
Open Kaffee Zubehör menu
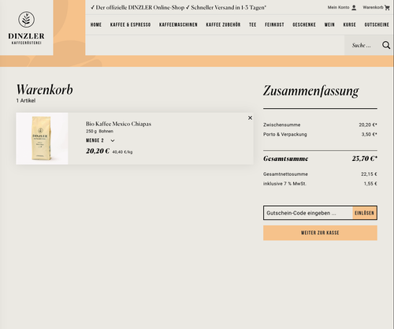[223, 24]
